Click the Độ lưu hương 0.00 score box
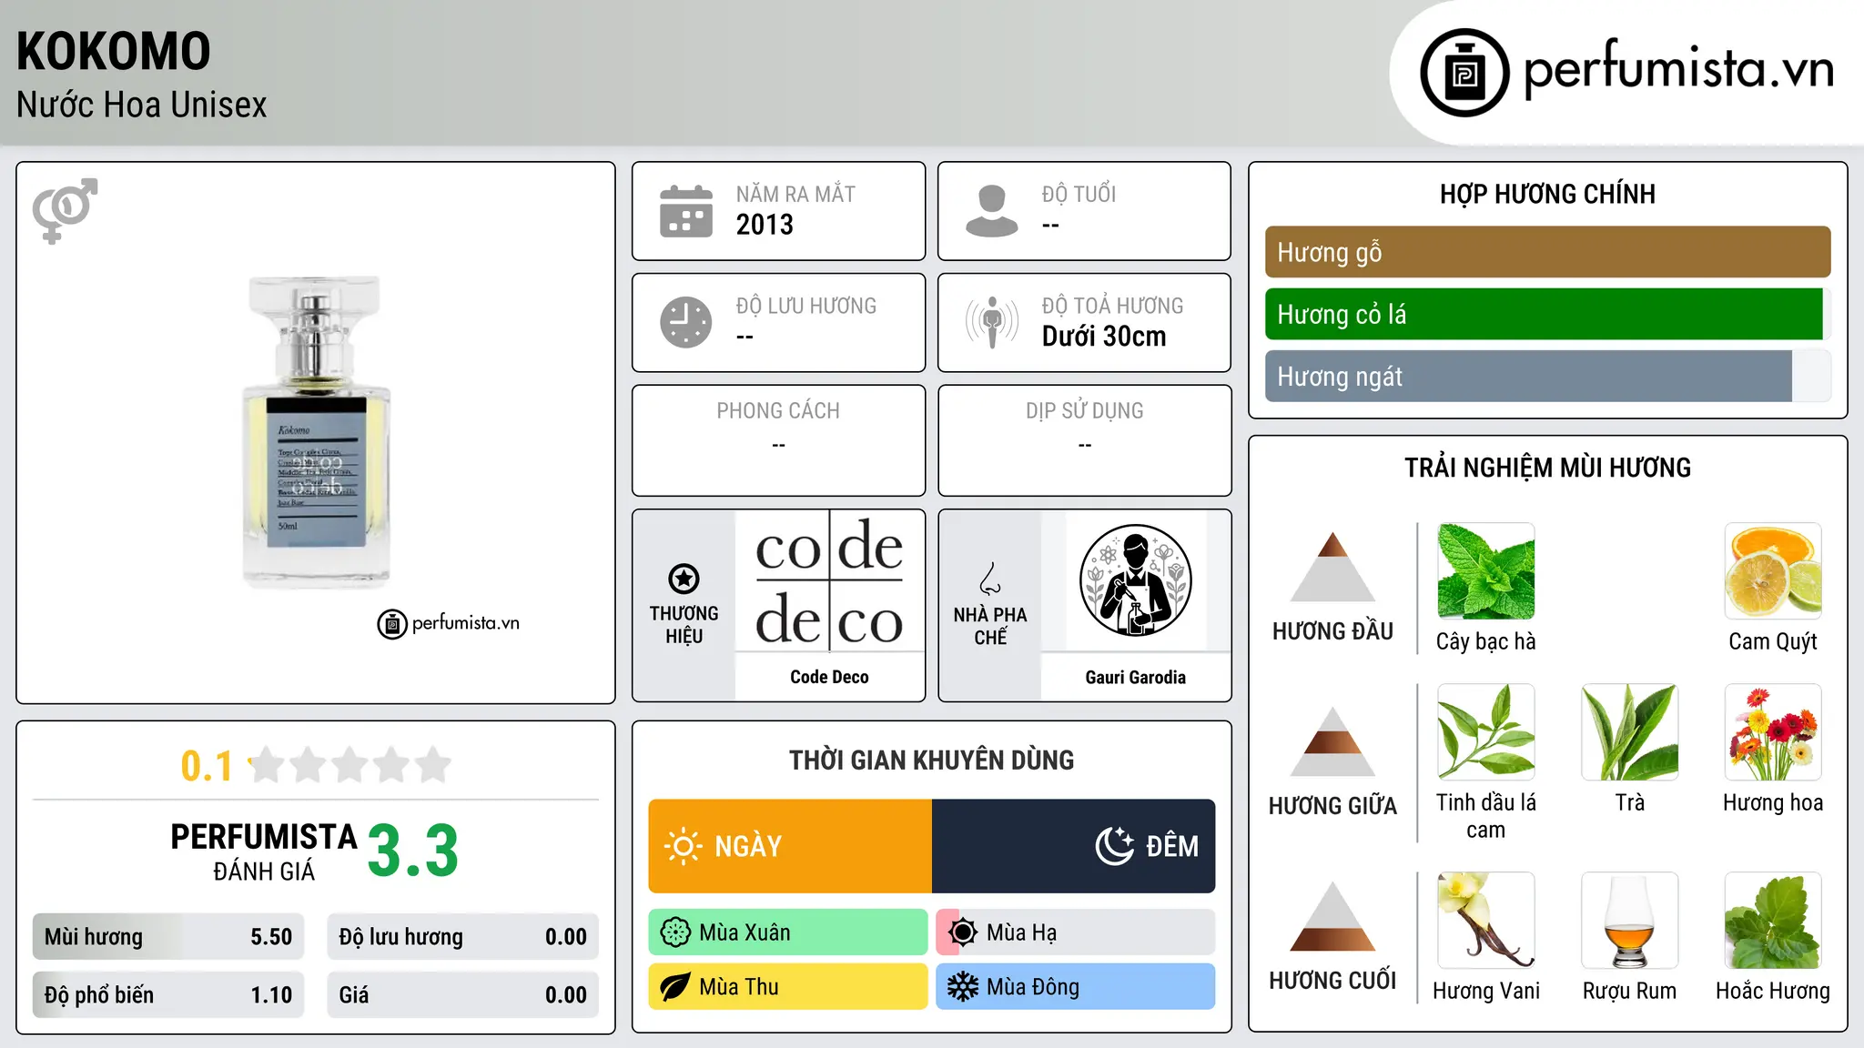This screenshot has width=1864, height=1048. (462, 937)
